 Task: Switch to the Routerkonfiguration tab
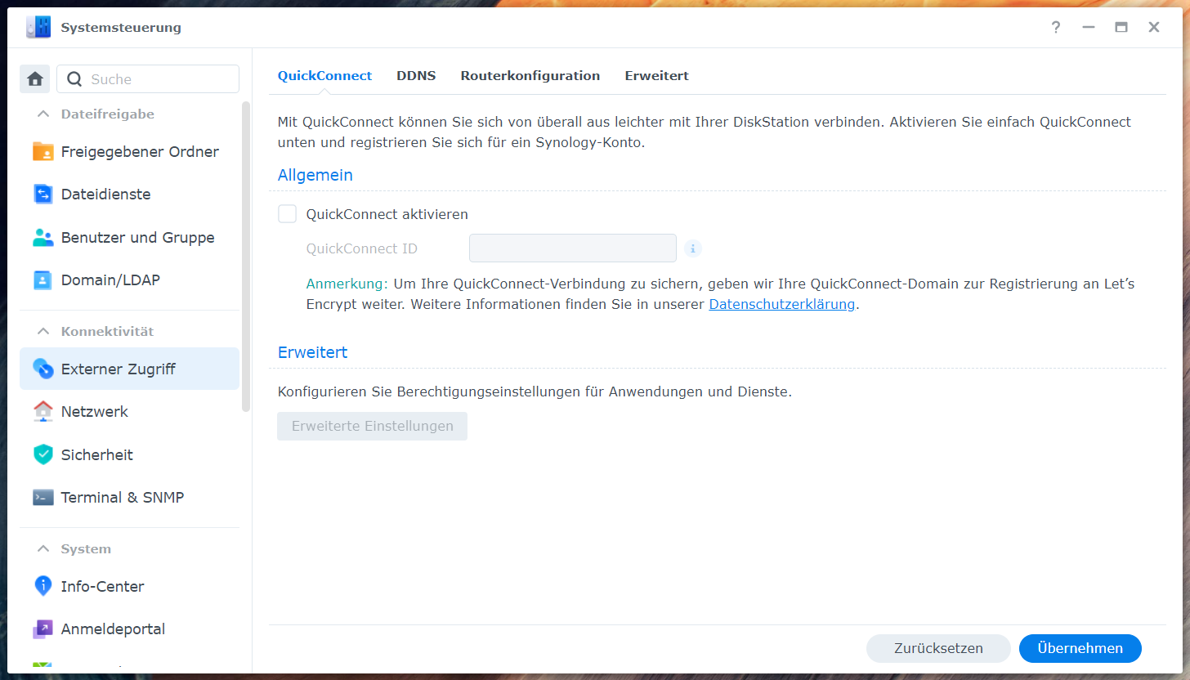[x=530, y=76]
